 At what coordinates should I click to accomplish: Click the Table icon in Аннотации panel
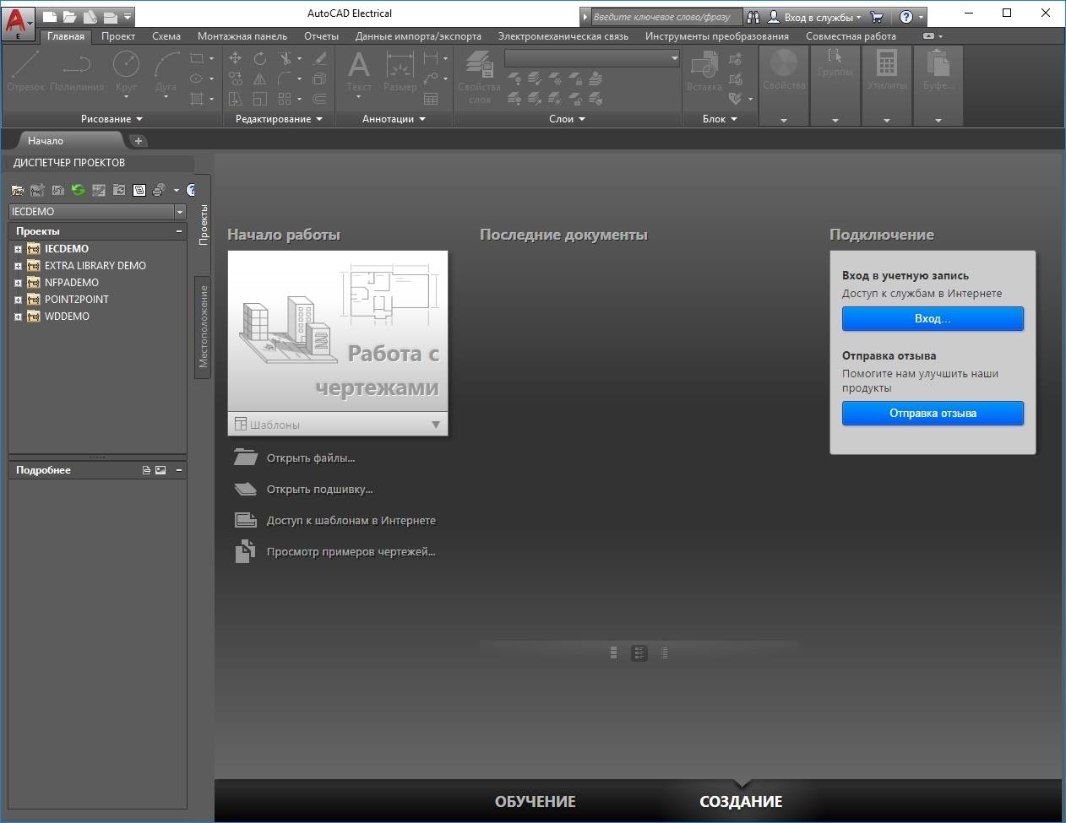pyautogui.click(x=431, y=99)
